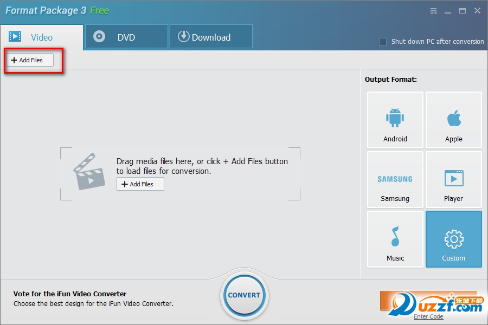Start conversion with the CONVERT button

[245, 295]
